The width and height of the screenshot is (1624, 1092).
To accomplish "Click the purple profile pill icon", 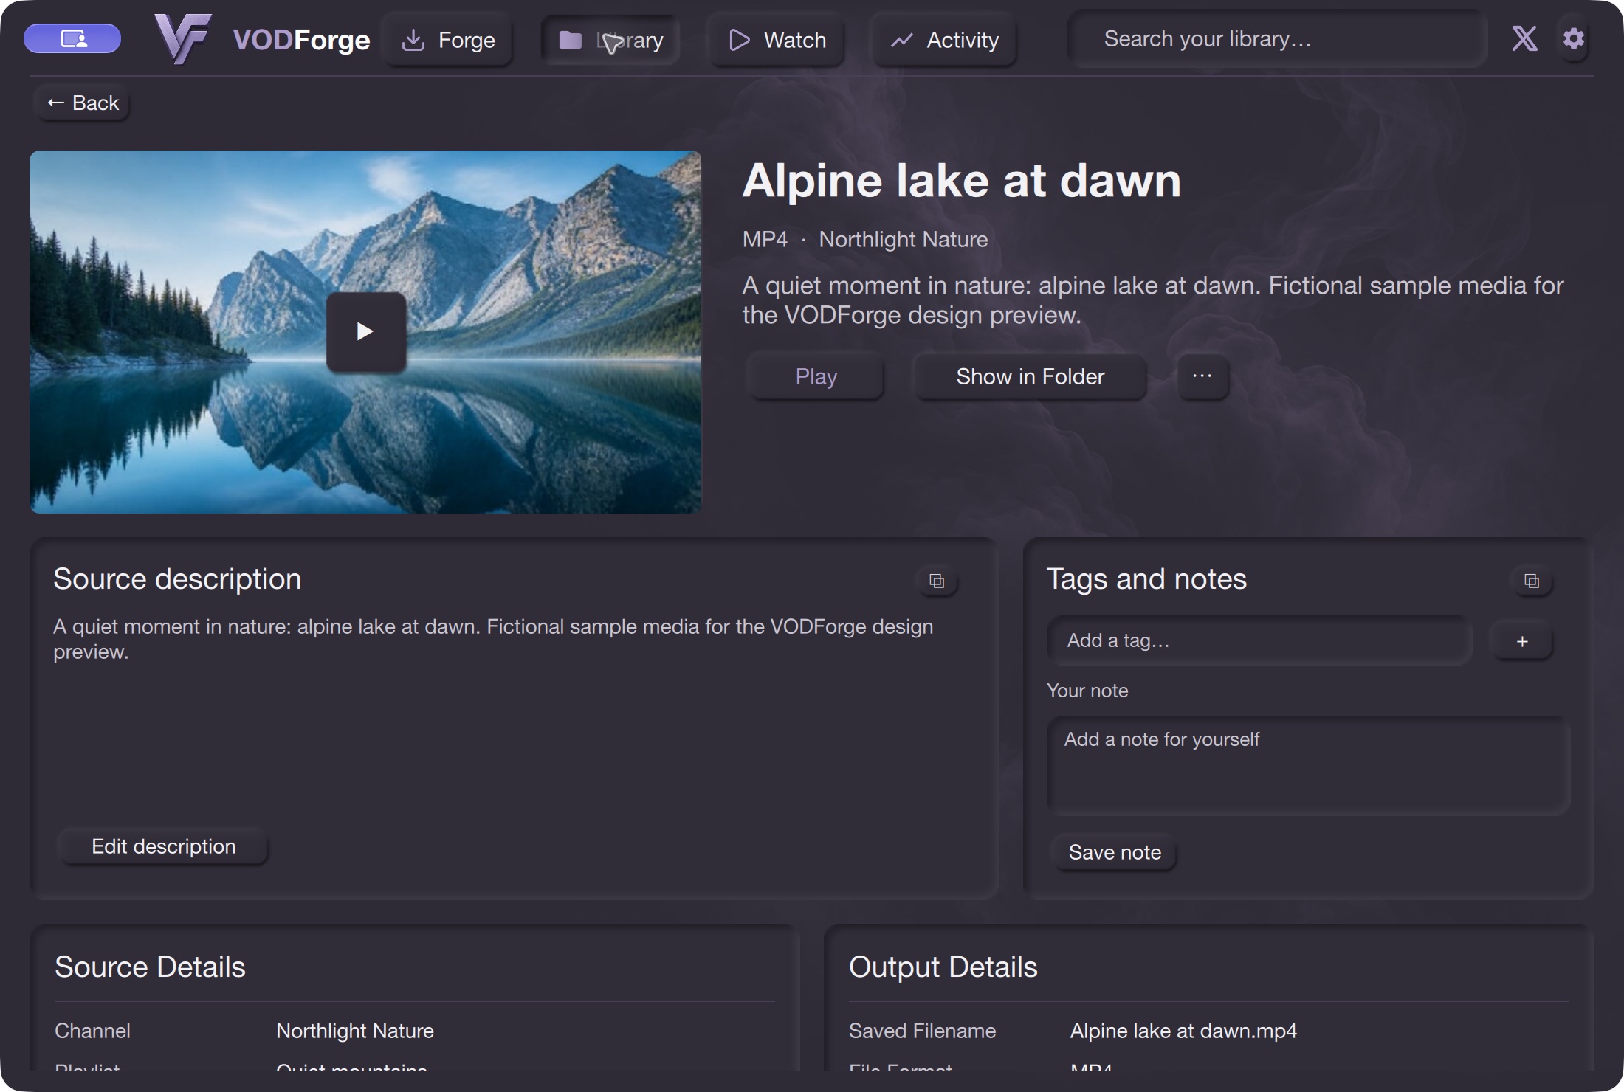I will click(72, 38).
